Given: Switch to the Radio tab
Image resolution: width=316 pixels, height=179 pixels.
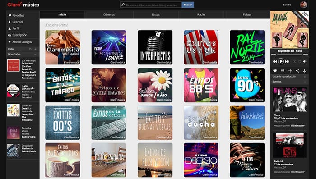Looking at the screenshot, I should pos(201,14).
